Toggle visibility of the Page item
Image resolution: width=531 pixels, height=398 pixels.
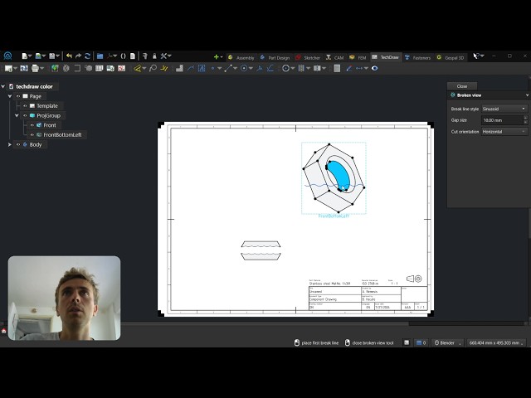(x=18, y=96)
